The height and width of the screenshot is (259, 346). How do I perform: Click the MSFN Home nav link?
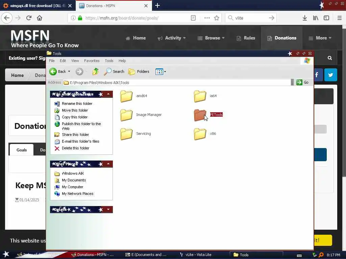[136, 38]
